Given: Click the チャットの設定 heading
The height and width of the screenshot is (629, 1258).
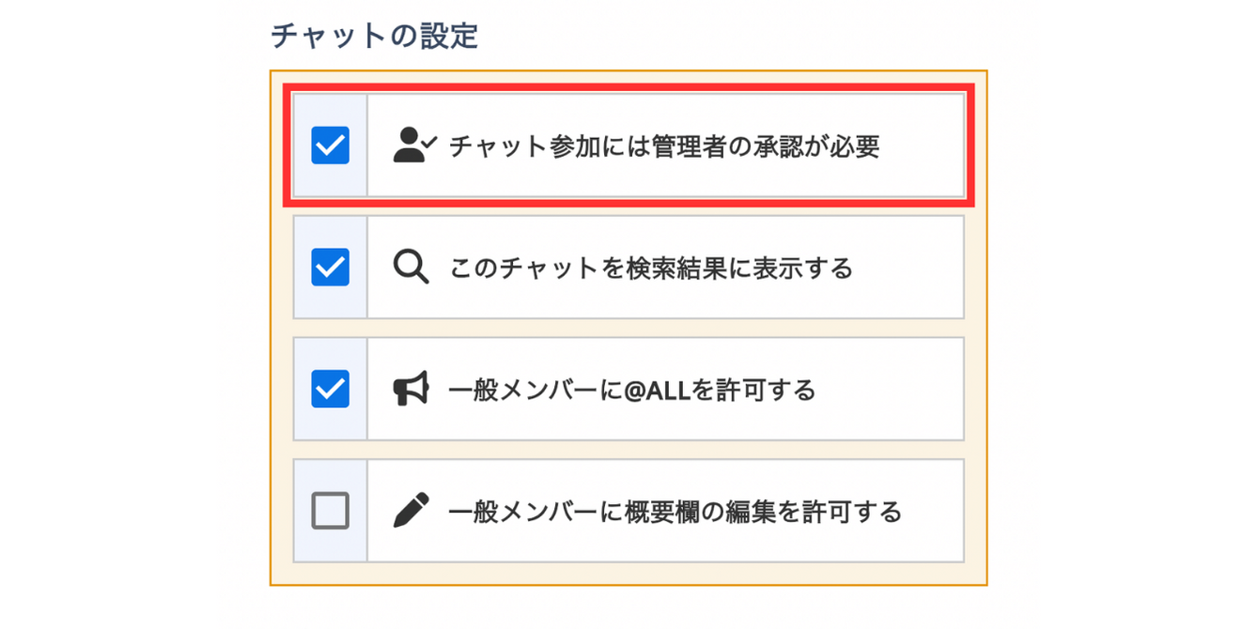Looking at the screenshot, I should click(375, 29).
